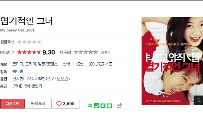The image size is (203, 127).
Task: Open the director 곽재용 link
Action: pyautogui.click(x=18, y=71)
